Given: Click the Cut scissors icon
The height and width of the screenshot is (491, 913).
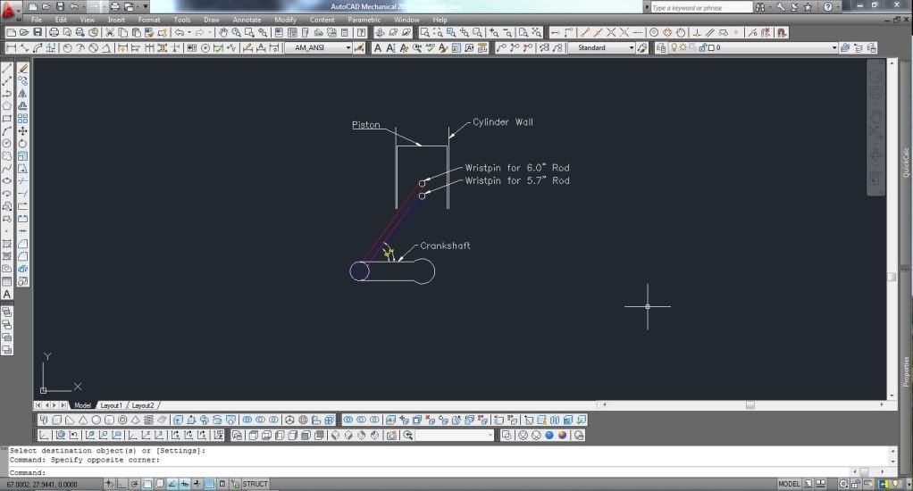Looking at the screenshot, I should pyautogui.click(x=109, y=33).
